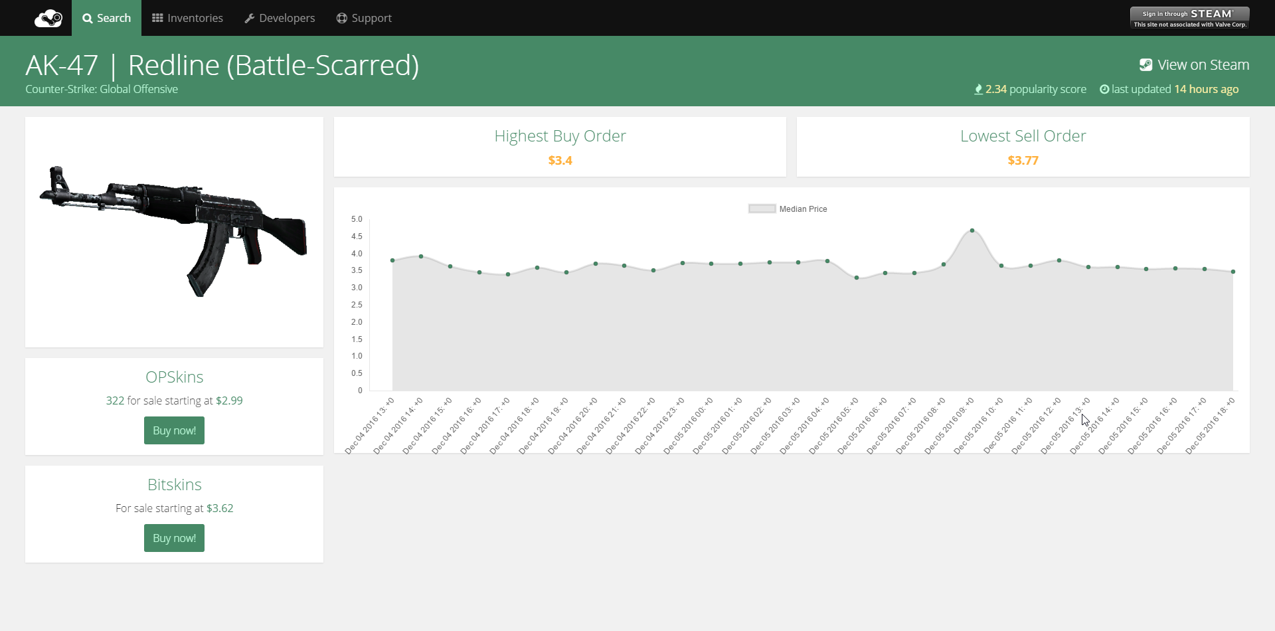Go to the Support page

371,18
